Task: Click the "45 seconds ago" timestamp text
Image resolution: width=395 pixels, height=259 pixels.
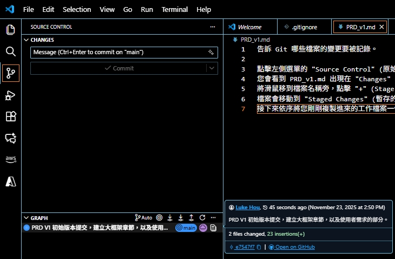Action: (288, 208)
